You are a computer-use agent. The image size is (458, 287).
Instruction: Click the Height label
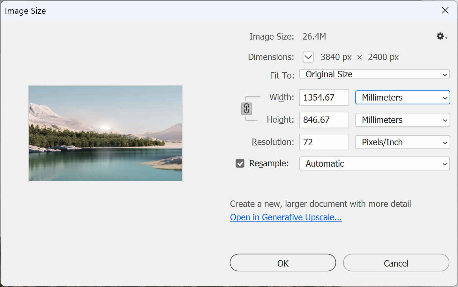281,120
